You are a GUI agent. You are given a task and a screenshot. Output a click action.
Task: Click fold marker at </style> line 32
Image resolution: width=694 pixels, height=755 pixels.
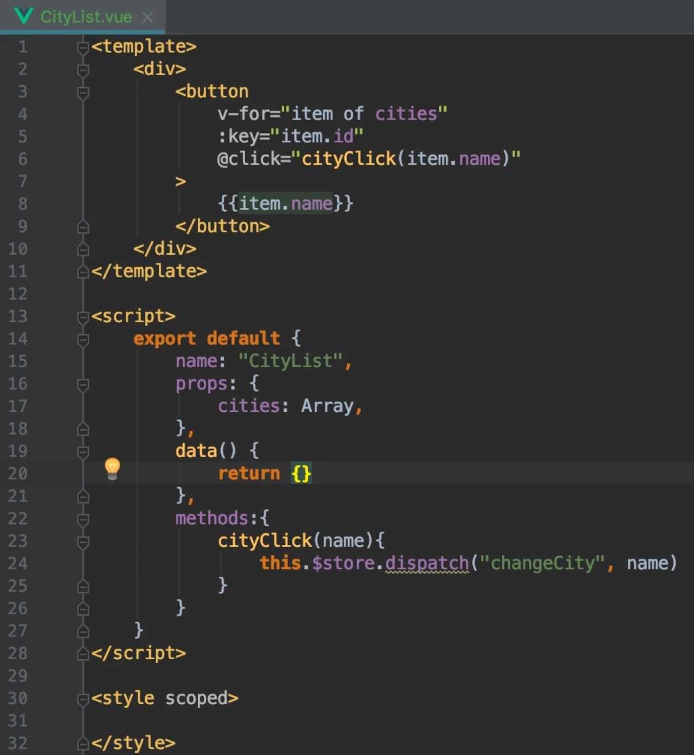tap(83, 744)
